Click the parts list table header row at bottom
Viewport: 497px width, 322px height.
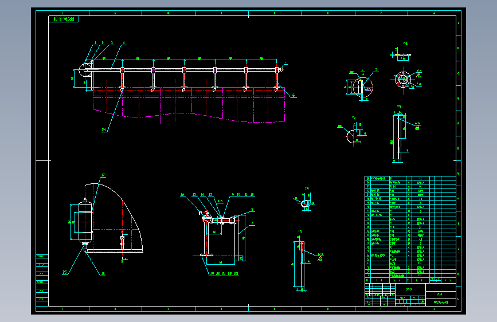pyautogui.click(x=410, y=280)
